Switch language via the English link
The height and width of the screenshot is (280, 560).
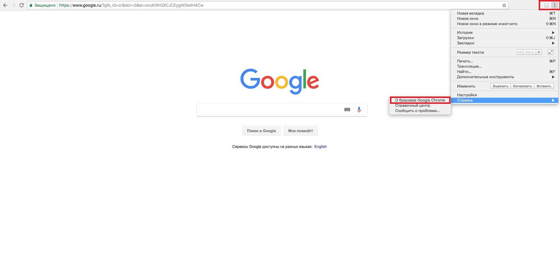(321, 147)
